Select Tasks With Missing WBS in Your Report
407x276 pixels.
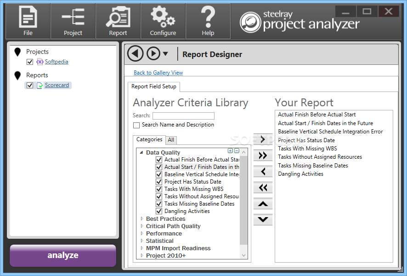pos(307,149)
